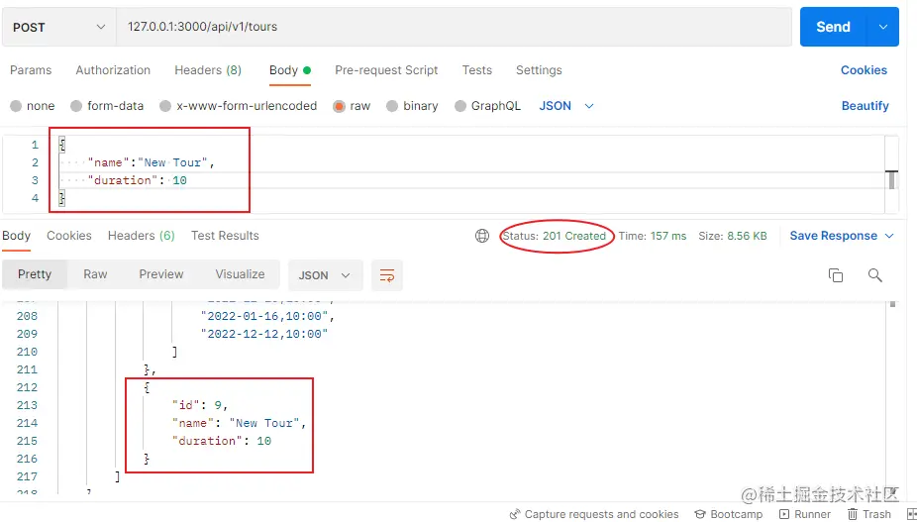917x522 pixels.
Task: Open the Trash in status bar
Action: 869,514
